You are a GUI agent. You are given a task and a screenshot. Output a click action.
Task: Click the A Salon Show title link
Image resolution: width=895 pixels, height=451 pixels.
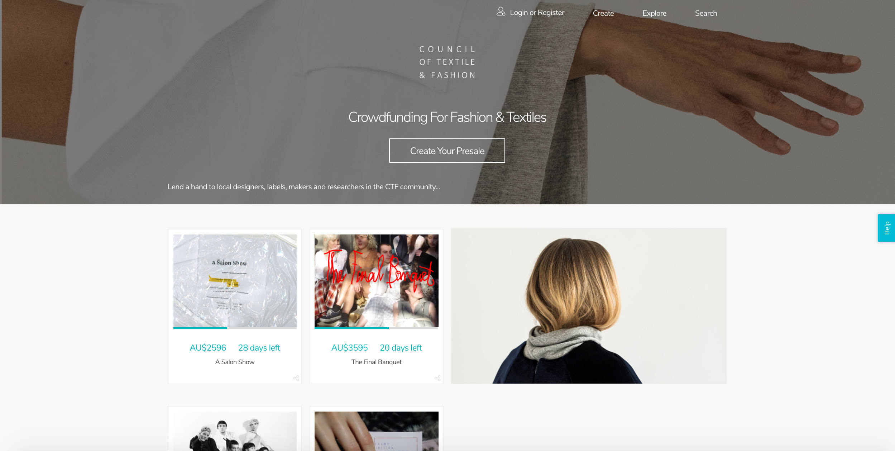(x=235, y=362)
